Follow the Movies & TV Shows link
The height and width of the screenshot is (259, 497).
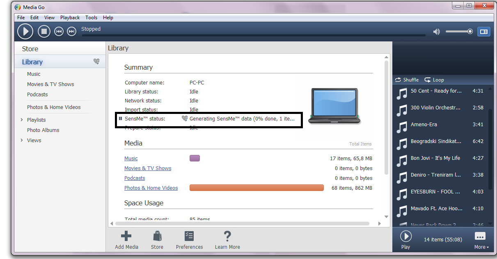click(x=148, y=168)
